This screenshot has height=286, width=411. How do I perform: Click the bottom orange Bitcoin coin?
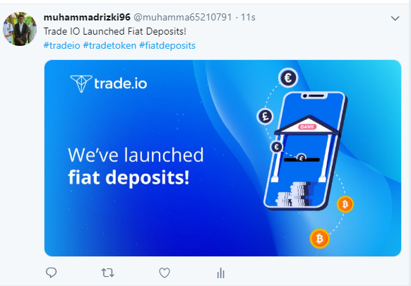tap(319, 239)
